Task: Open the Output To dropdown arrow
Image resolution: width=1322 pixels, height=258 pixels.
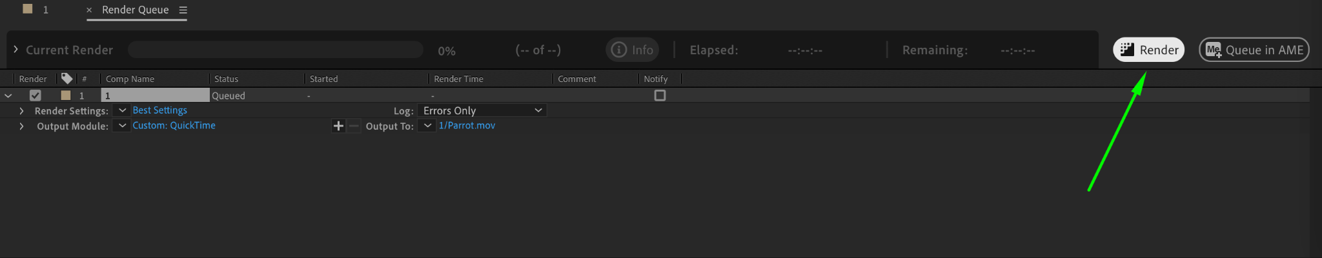Action: (x=427, y=126)
